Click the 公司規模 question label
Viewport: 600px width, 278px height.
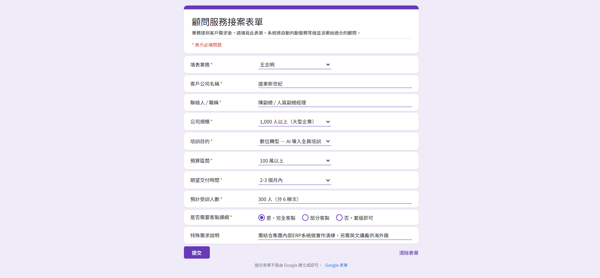click(200, 122)
